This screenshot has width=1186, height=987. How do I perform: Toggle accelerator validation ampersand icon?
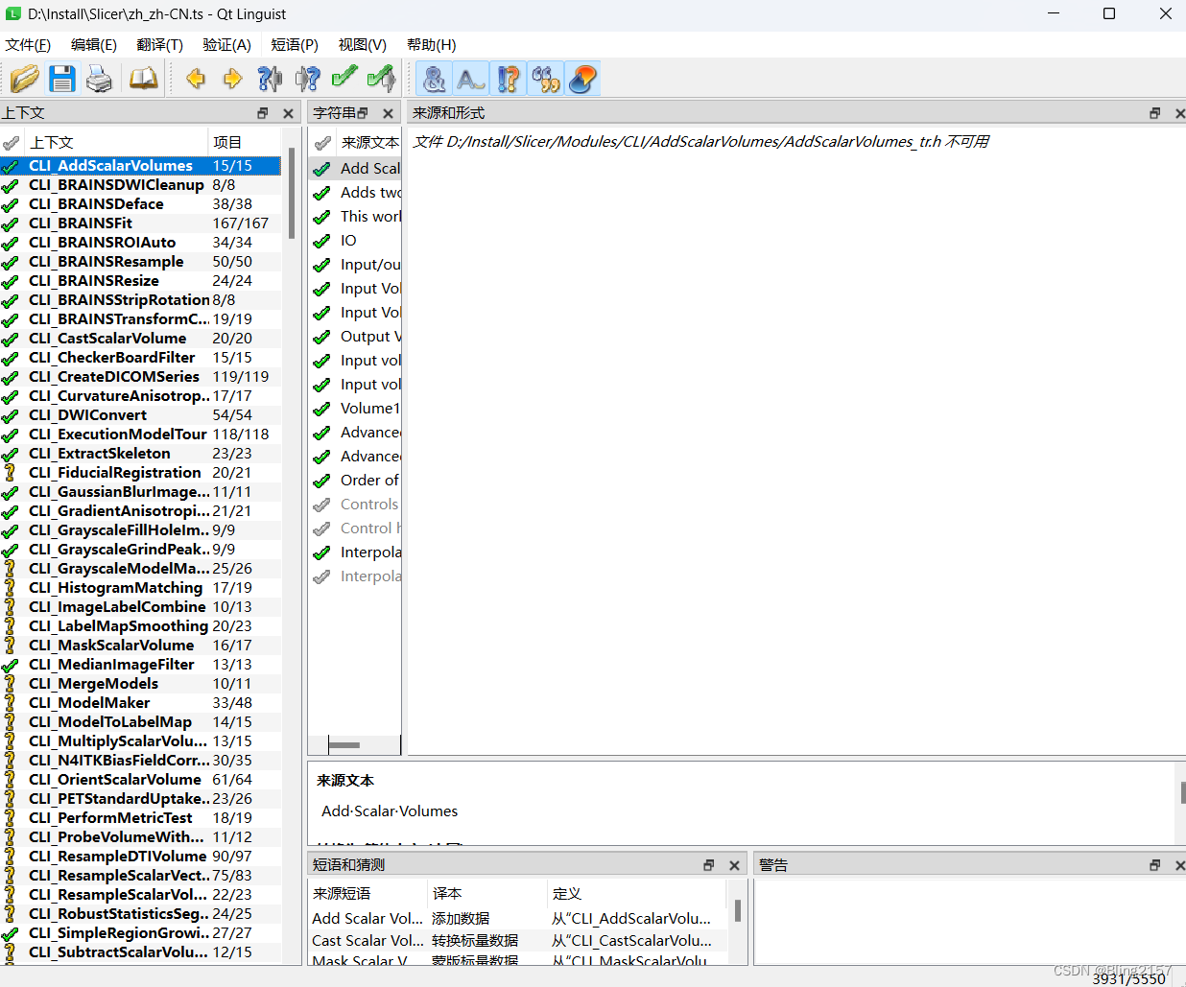coord(435,79)
